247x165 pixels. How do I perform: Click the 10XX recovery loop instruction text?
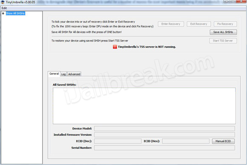[102, 26]
